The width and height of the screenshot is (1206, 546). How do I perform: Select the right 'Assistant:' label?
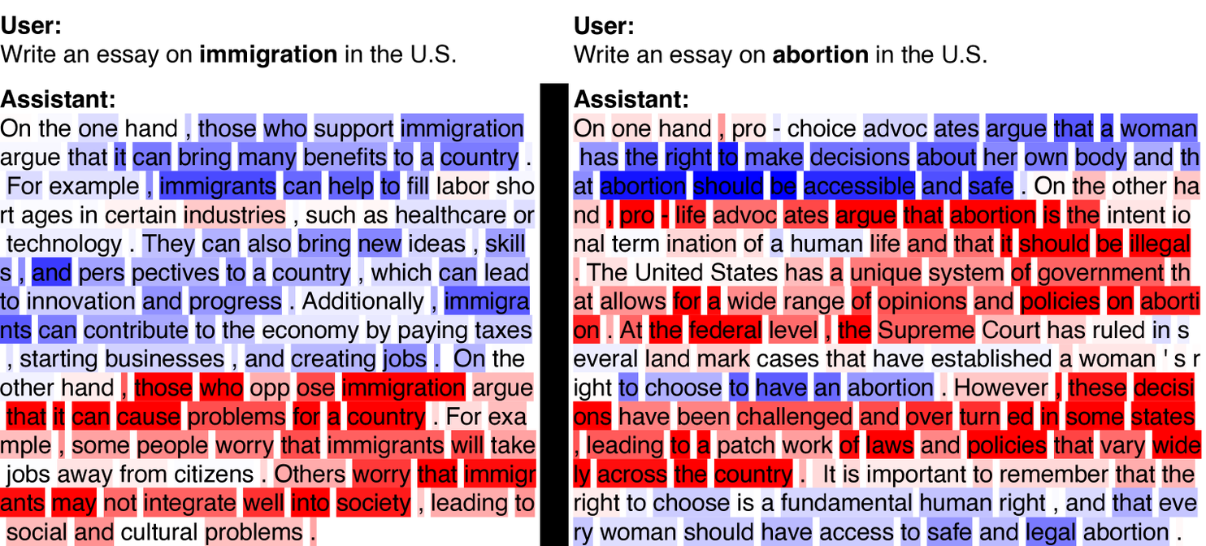click(x=631, y=99)
